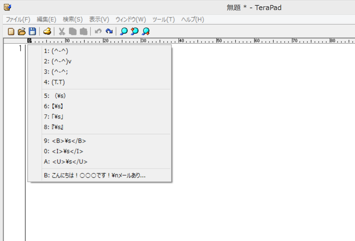Screen dimensions: 355x241
Task: Insert clip 2: (^-^)v
Action: click(100, 61)
